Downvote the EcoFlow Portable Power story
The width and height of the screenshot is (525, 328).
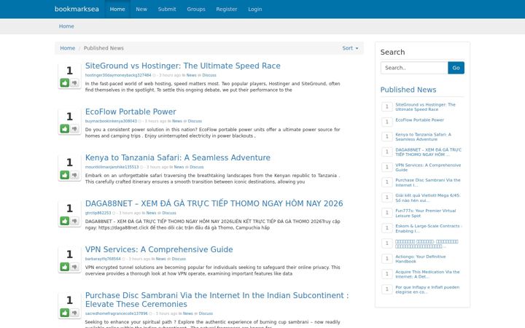pyautogui.click(x=74, y=128)
